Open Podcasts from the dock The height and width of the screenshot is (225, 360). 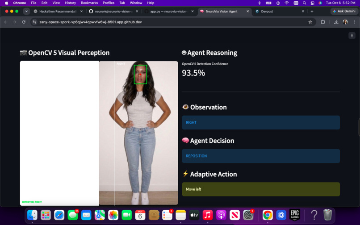[x=221, y=215]
